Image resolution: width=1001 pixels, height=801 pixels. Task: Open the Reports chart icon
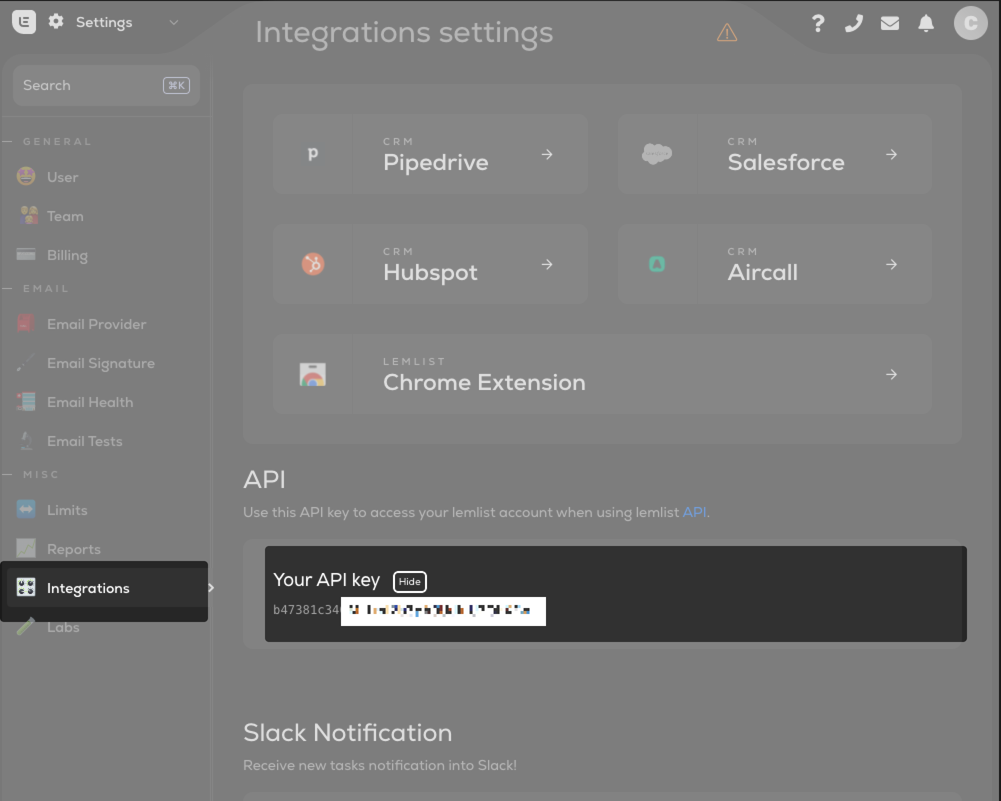coord(26,548)
